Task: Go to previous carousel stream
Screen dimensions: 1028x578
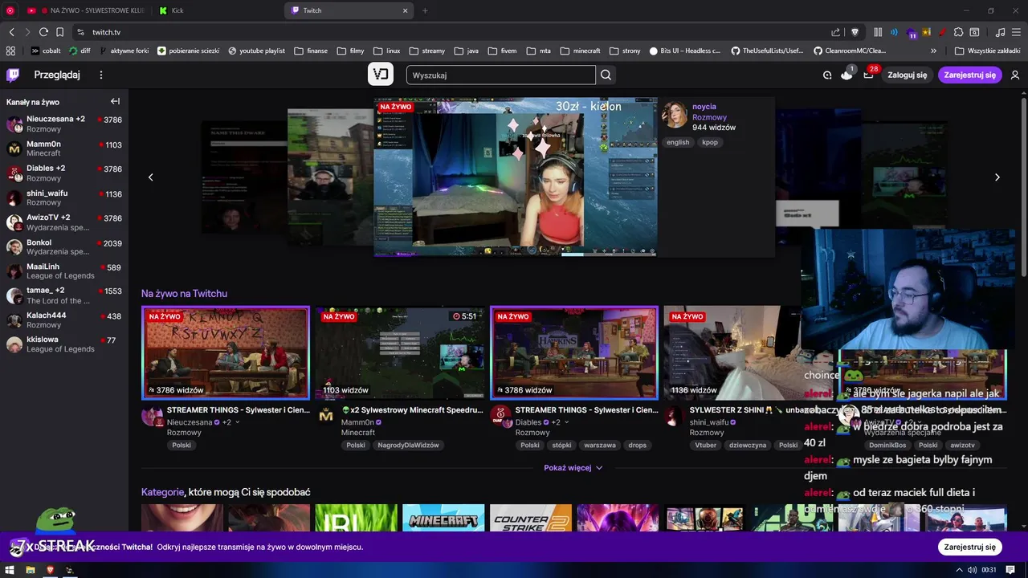Action: tap(150, 177)
